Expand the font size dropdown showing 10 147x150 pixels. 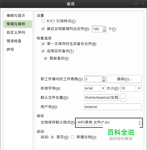139,88
